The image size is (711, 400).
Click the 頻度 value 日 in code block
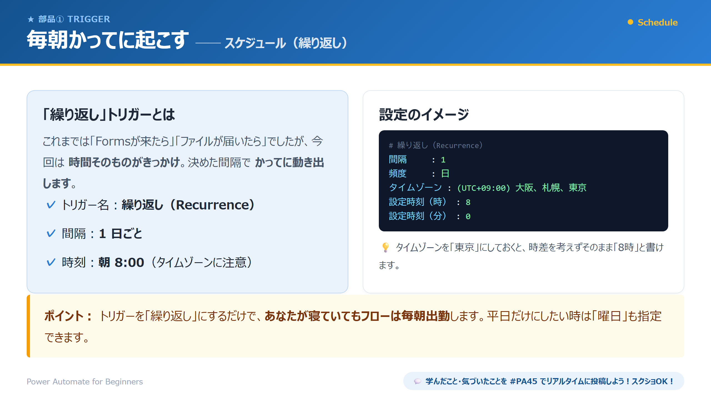point(445,174)
